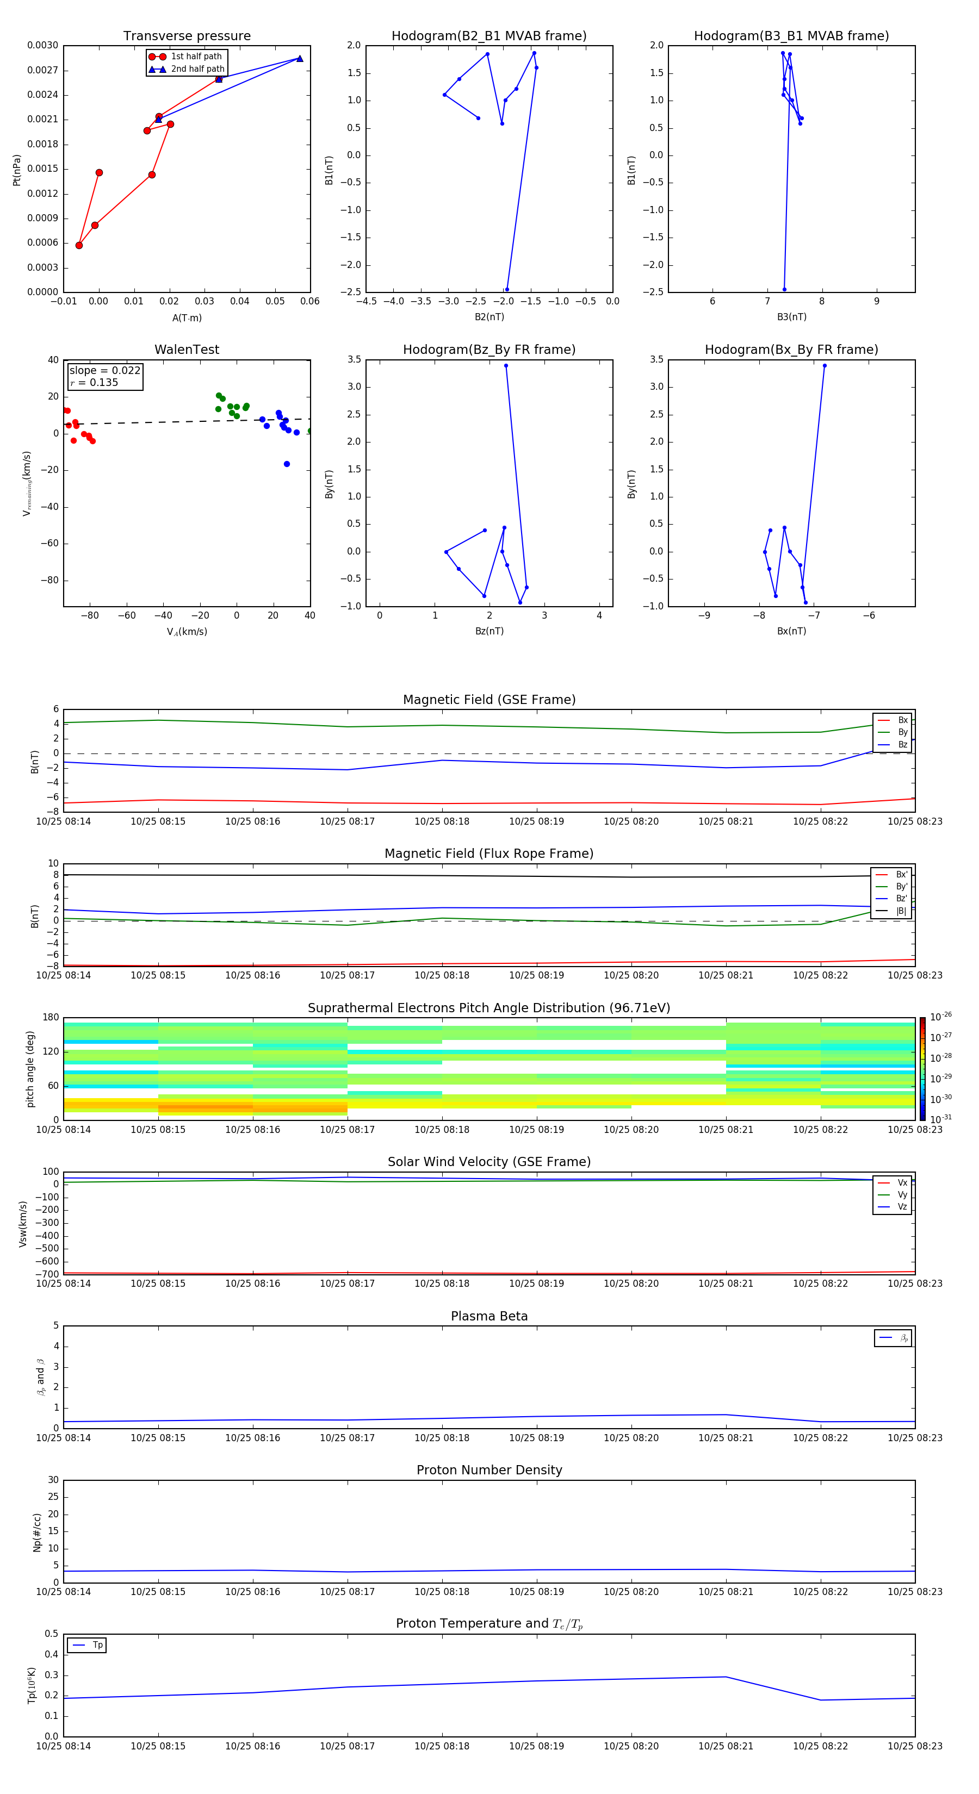This screenshot has width=979, height=1794.
Task: Select By' legend entry in Flux Rope panel
Action: point(892,887)
